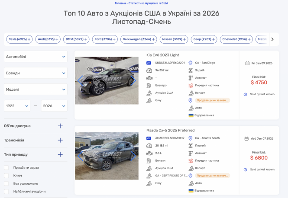
Task: Select the BMW (3892) brand chip
Action: click(x=76, y=39)
